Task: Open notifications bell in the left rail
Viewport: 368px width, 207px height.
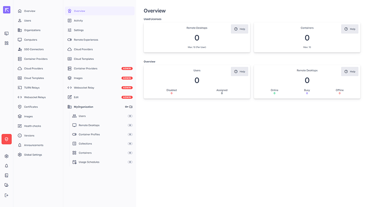Action: click(7, 166)
